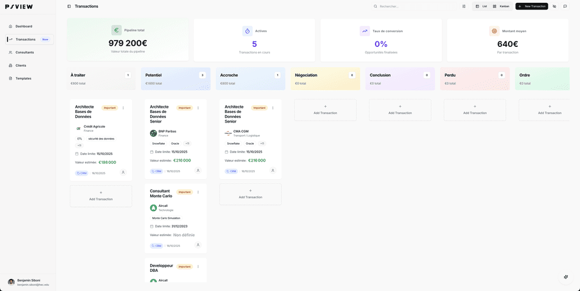This screenshot has height=291, width=580.
Task: Open options menu on Consultant Monte Carlo card
Action: (x=198, y=192)
